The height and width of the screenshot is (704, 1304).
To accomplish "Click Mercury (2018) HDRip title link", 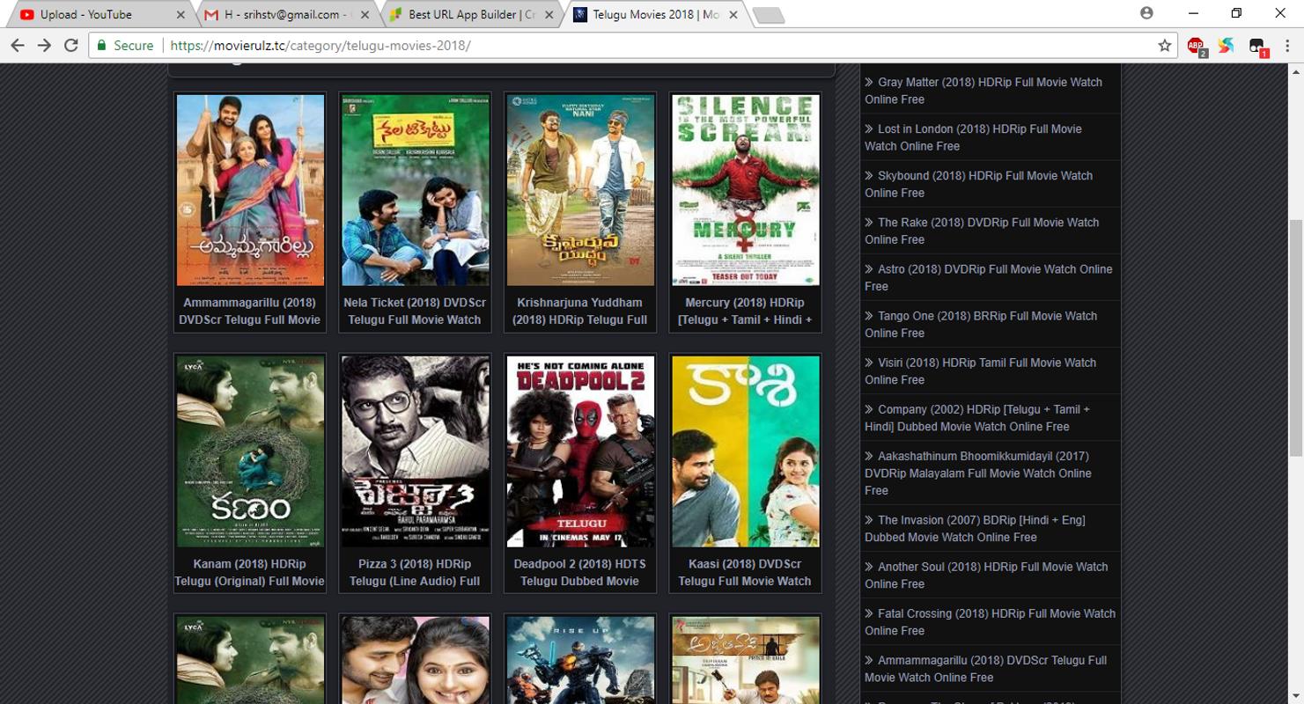I will point(746,311).
